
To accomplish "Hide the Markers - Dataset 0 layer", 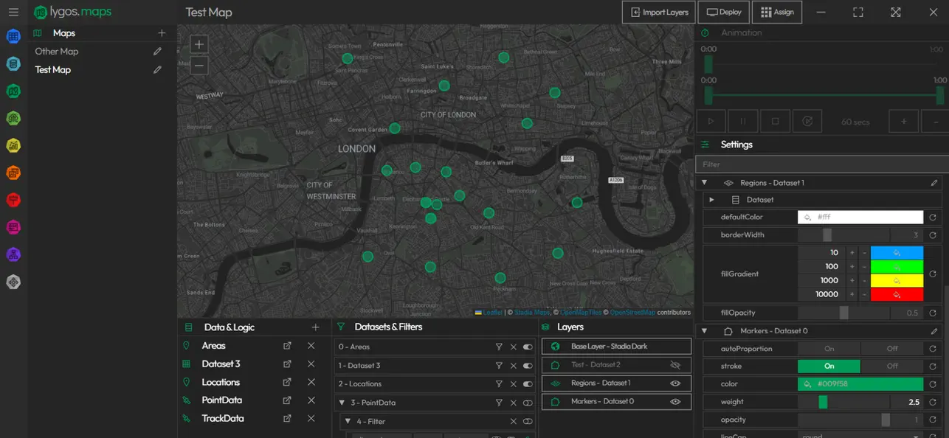I will pos(674,402).
